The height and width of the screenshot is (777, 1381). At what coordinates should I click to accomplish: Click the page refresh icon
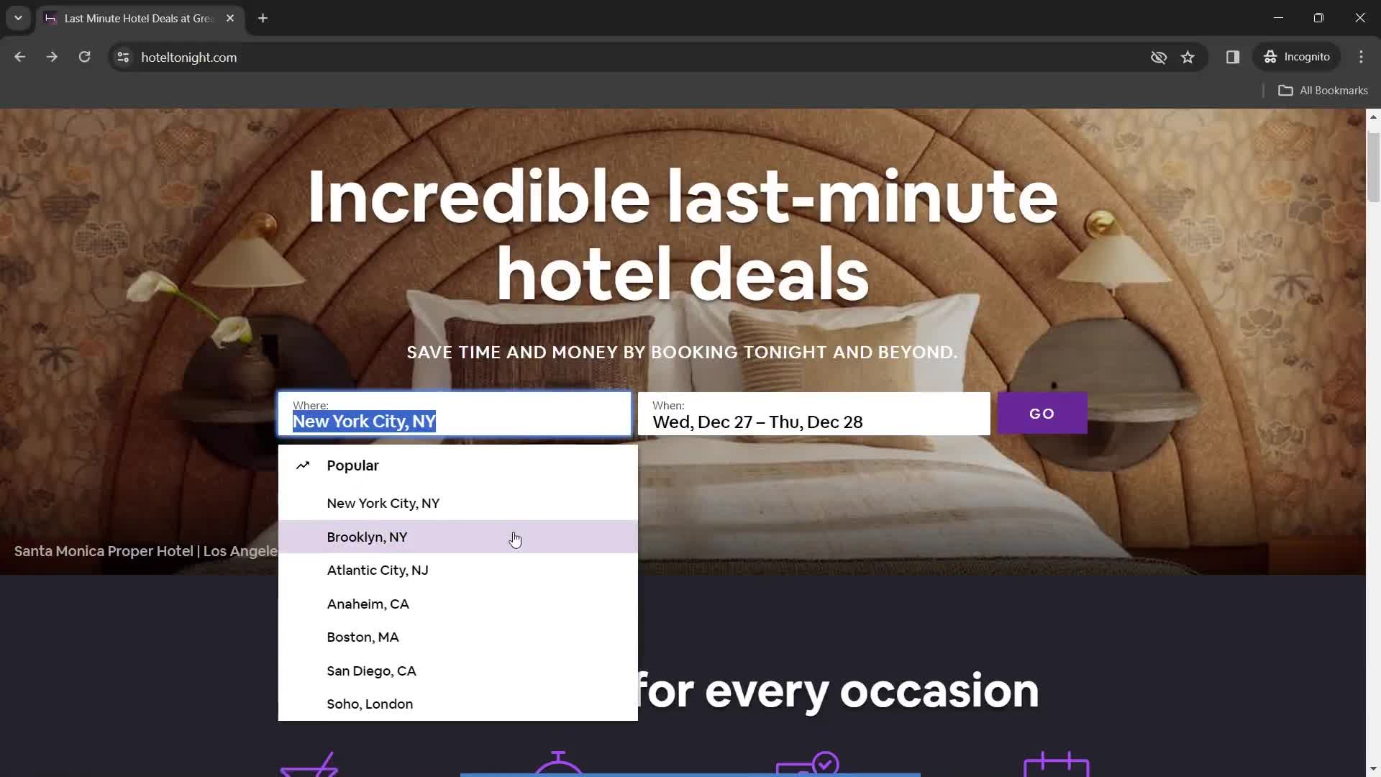pos(84,57)
